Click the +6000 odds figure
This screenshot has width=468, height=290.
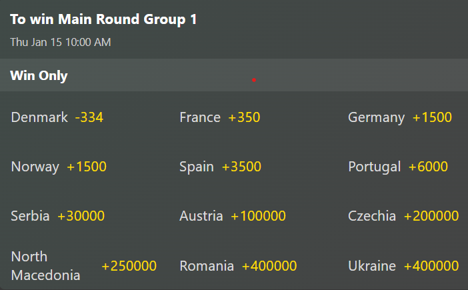pyautogui.click(x=428, y=167)
